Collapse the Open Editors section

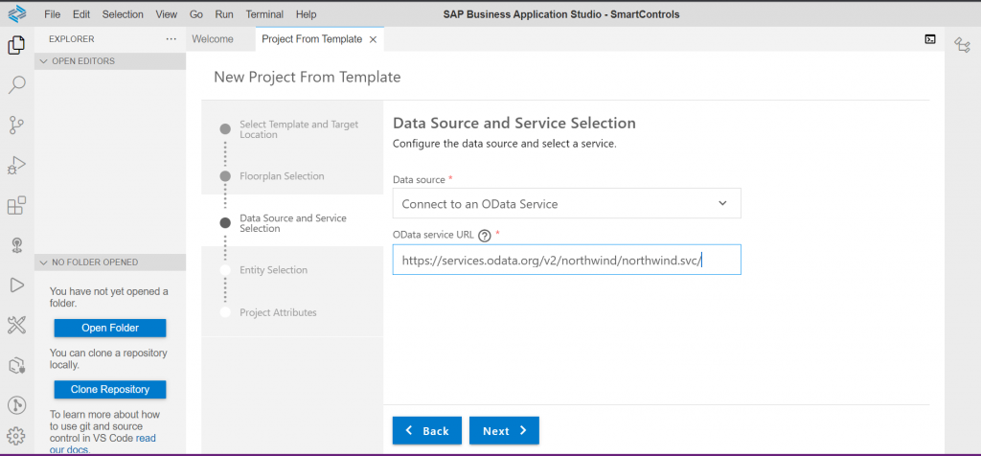click(x=110, y=61)
